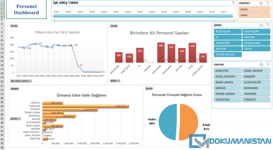Viewport: 273px width, 150px height.
Task: Filter by DİREKTÖR title
Action: pos(228,71)
